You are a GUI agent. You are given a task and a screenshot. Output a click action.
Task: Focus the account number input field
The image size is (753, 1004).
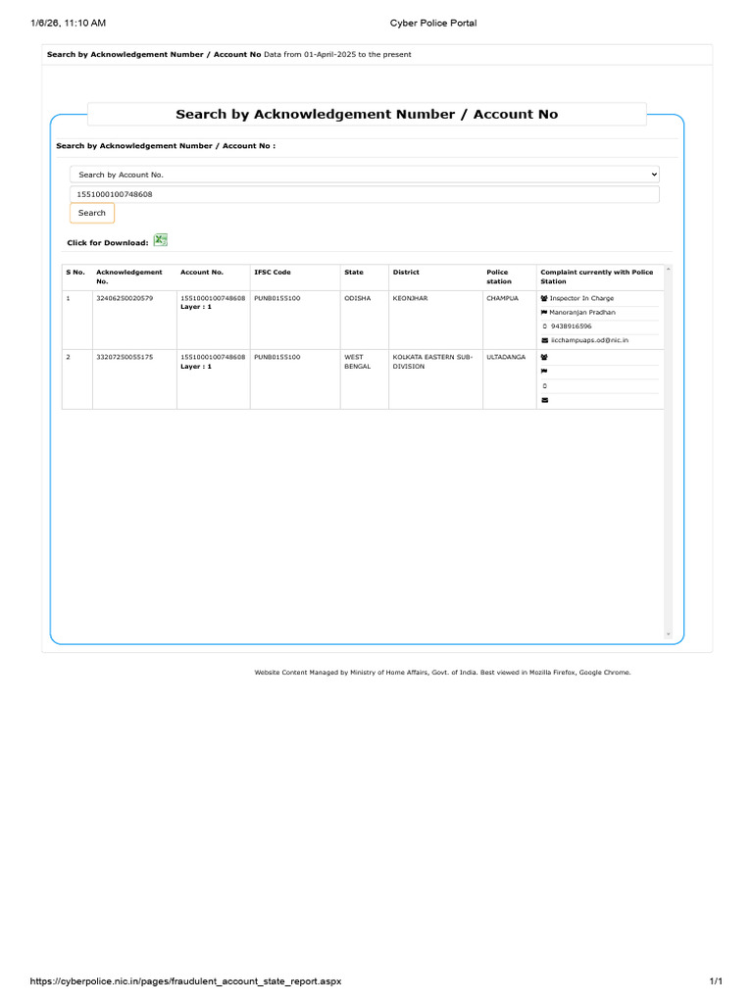pos(365,194)
